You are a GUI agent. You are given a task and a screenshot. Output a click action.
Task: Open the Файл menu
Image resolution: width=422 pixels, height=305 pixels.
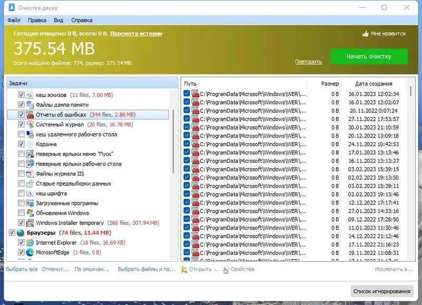pos(14,20)
